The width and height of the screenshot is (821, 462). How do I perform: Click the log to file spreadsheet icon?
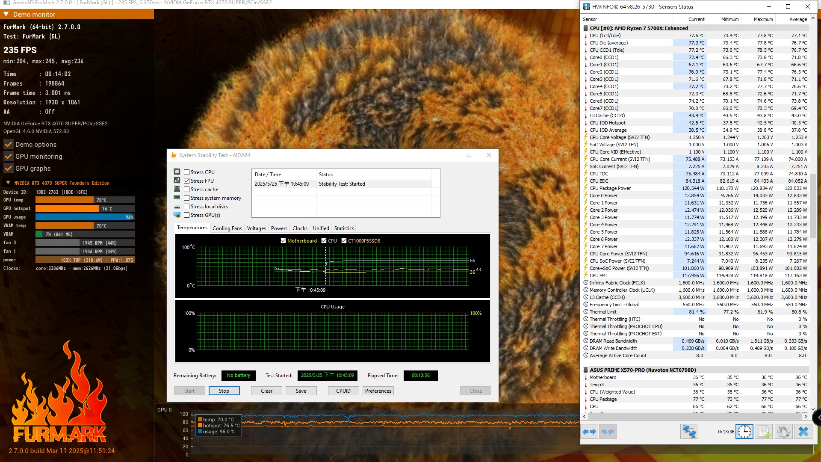pyautogui.click(x=764, y=432)
